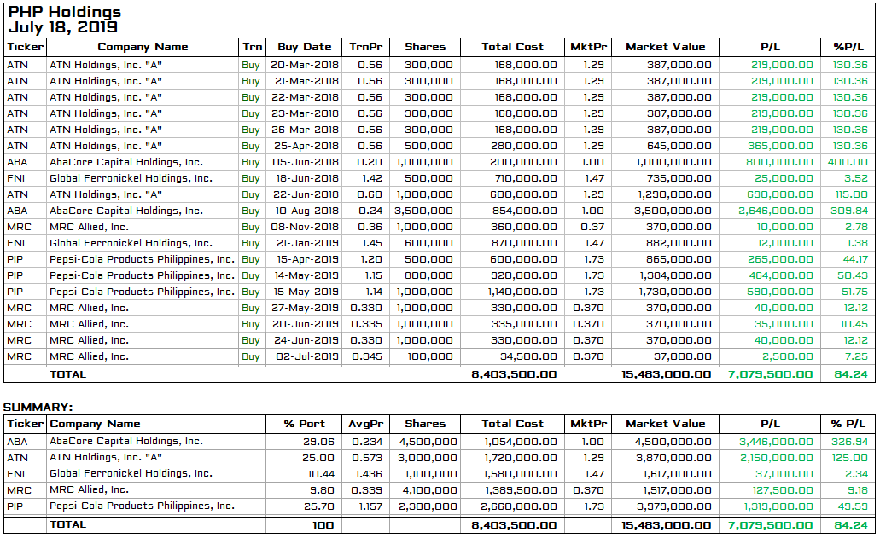This screenshot has height=538, width=880.
Task: Click summary market value 3,979,000.00
Action: (x=674, y=507)
